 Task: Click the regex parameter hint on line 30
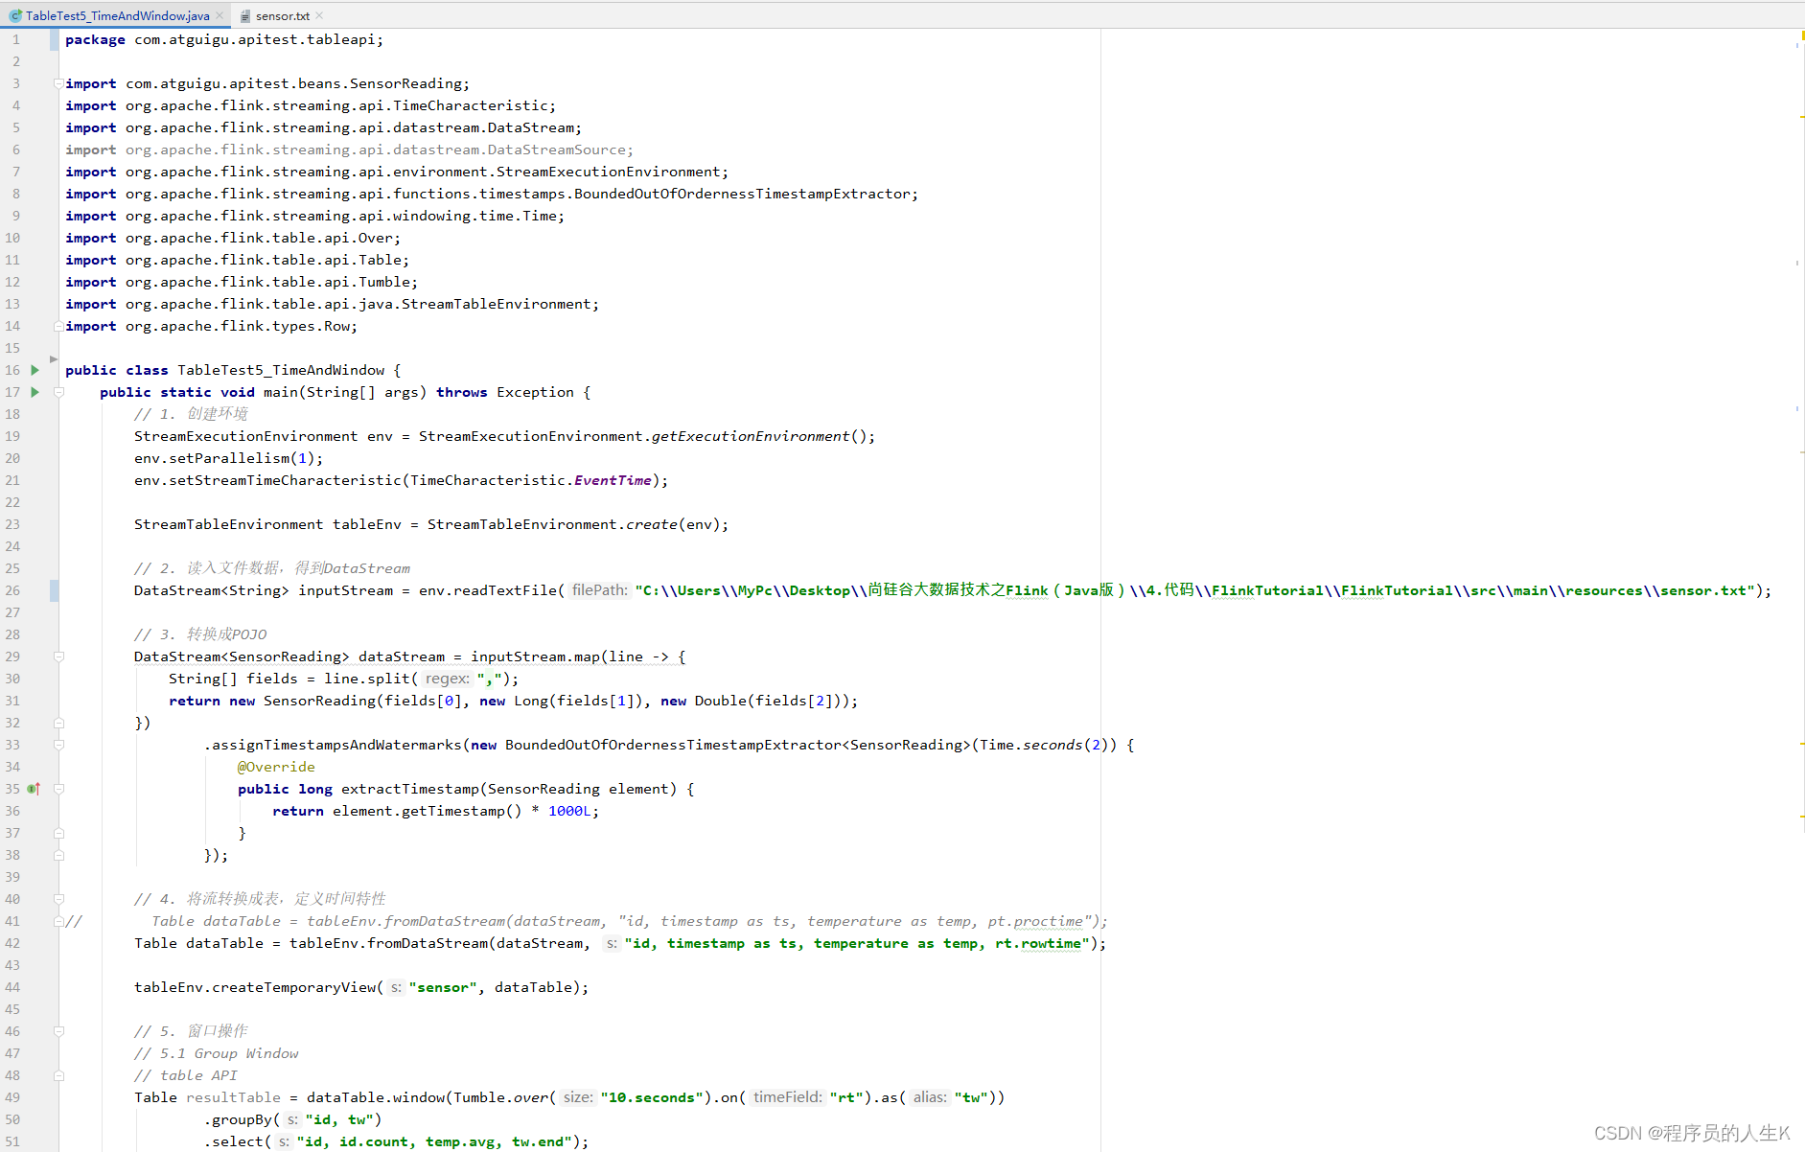click(448, 679)
